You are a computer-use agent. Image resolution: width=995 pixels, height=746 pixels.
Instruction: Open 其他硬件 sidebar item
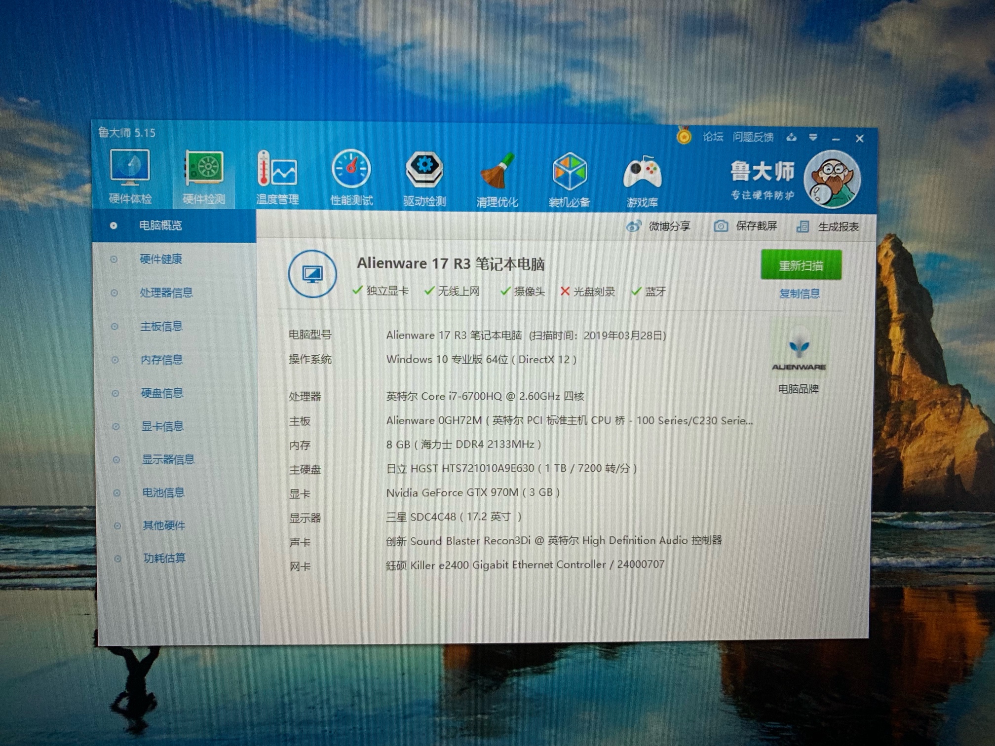164,526
